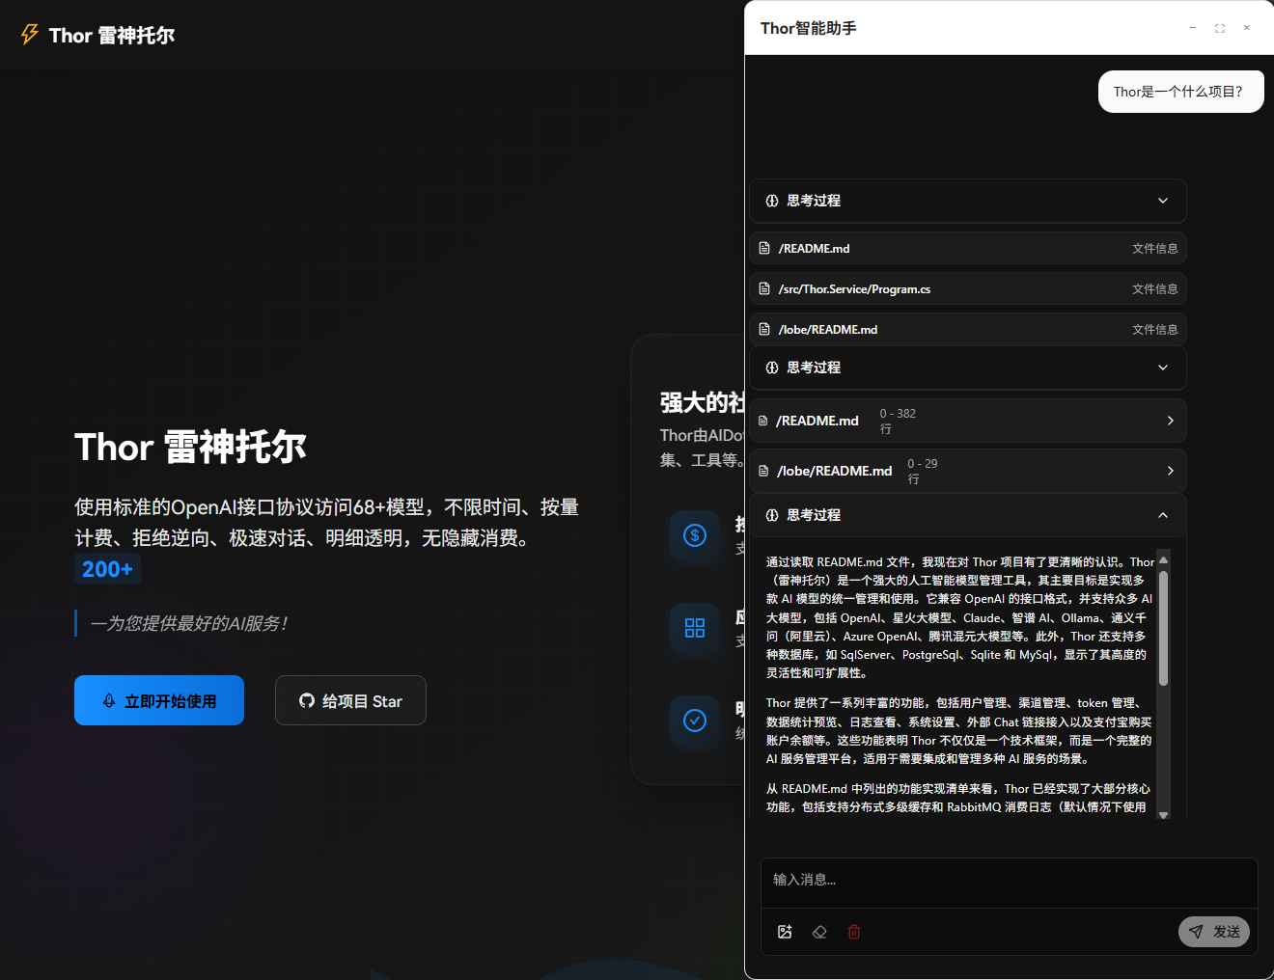Click the scrollbar up arrow in thinking text

coord(1163,559)
